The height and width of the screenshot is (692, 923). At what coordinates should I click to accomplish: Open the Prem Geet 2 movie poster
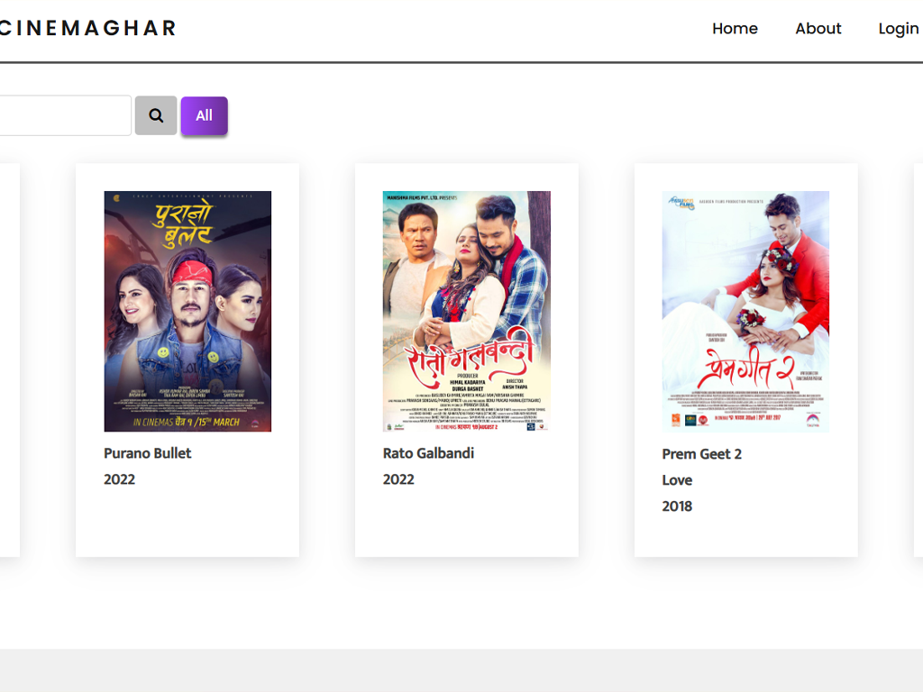pos(745,311)
